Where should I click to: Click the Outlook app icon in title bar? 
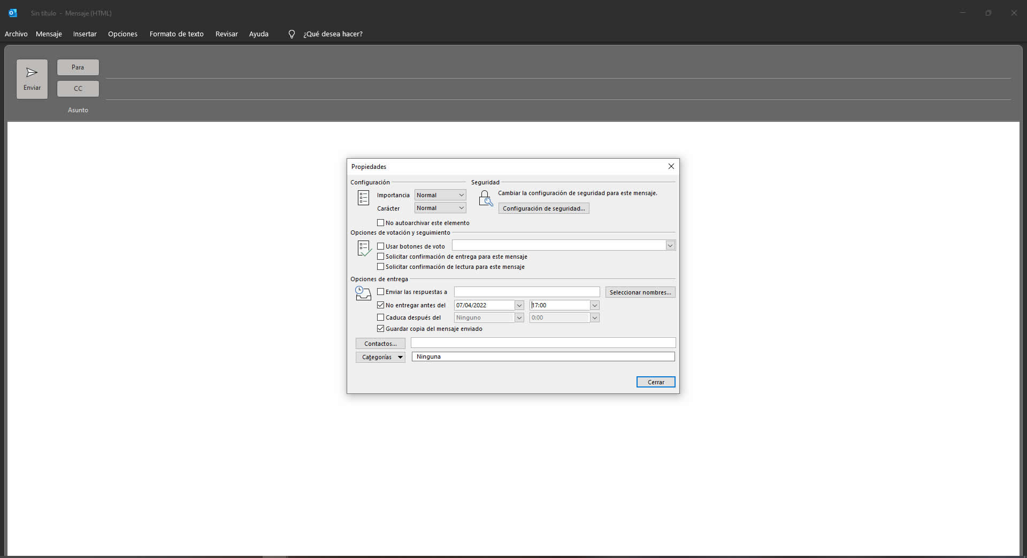[13, 13]
